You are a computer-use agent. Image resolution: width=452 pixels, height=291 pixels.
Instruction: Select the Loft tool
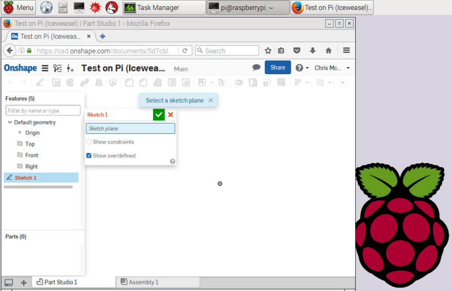tap(99, 83)
